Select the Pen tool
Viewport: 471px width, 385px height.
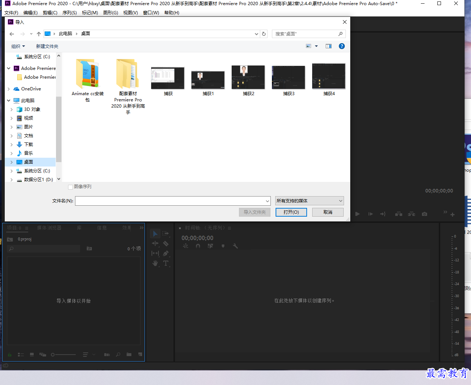[166, 253]
